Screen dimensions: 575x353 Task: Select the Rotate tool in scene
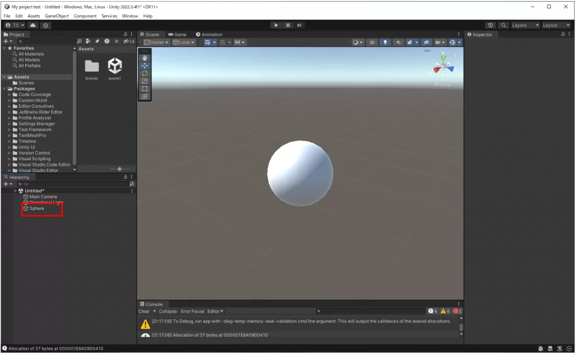tap(144, 73)
